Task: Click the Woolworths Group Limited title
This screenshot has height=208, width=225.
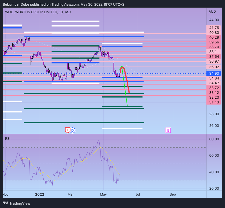Action: pos(38,12)
